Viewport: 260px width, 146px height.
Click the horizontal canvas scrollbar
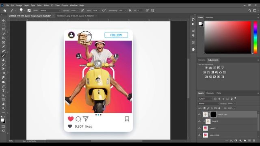click(x=117, y=141)
